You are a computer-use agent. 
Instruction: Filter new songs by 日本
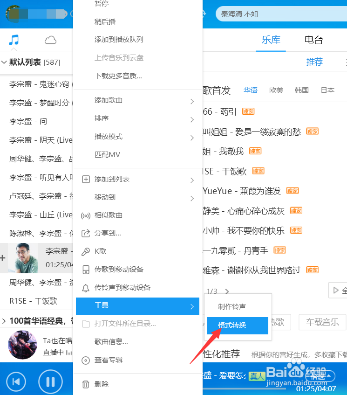point(327,90)
